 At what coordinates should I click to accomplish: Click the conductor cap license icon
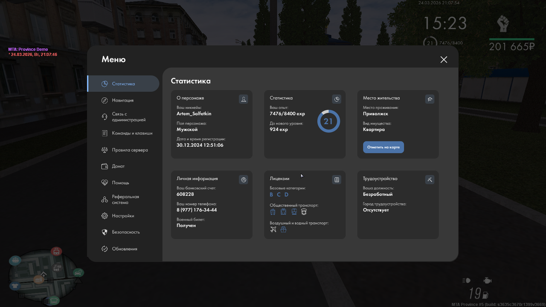(304, 212)
